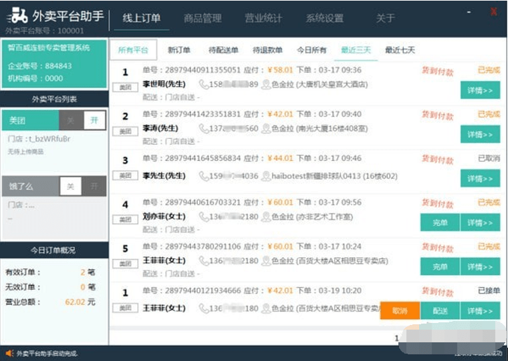
Task: Click 美团 platform name in list
Action: click(17, 121)
